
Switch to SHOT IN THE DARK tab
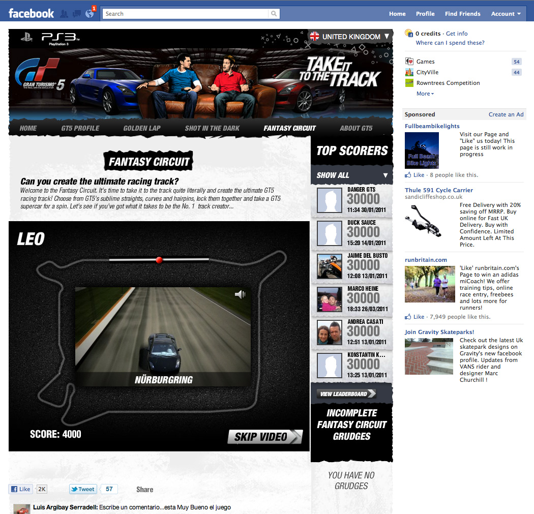(212, 128)
